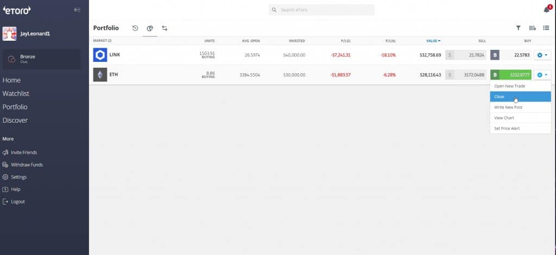Click LINK loss value -$7,241.31
This screenshot has width=556, height=255.
340,55
